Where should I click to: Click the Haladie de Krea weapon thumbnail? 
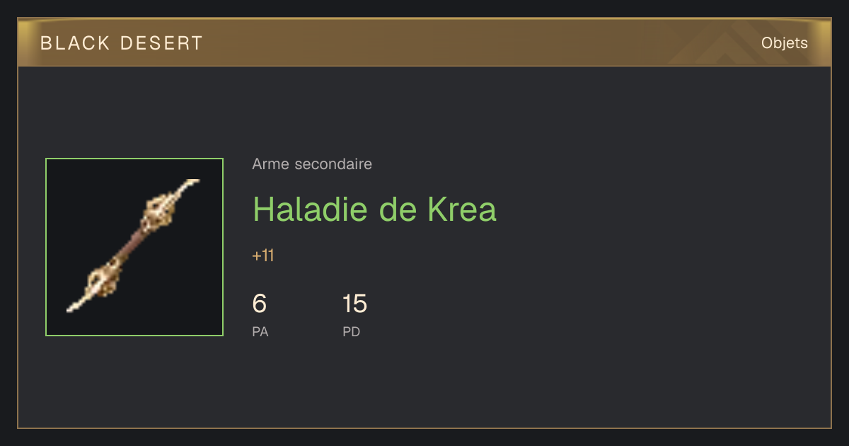(x=134, y=247)
